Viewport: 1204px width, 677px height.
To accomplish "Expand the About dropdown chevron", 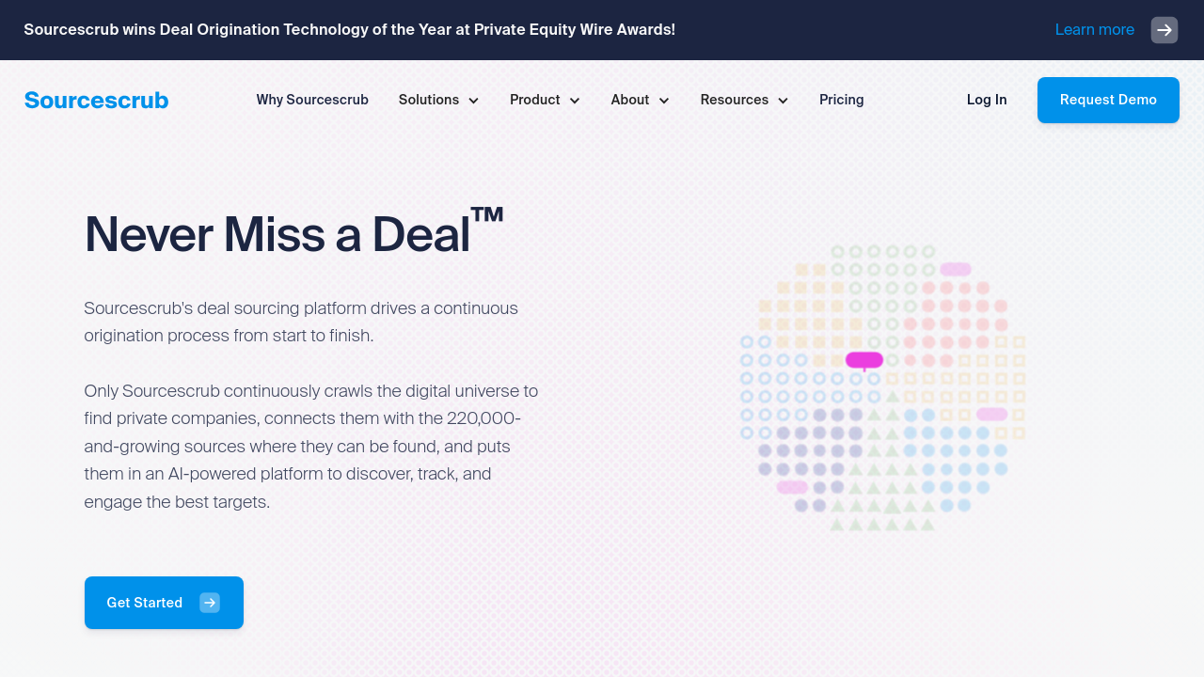I will tap(664, 101).
